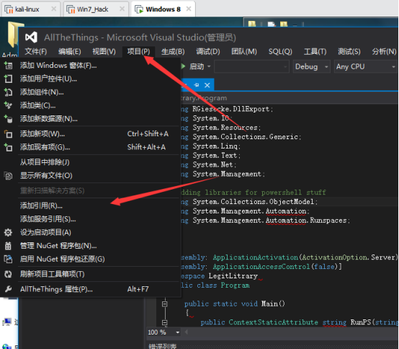Click the green Start debugging play icon
This screenshot has width=399, height=349.
184,66
